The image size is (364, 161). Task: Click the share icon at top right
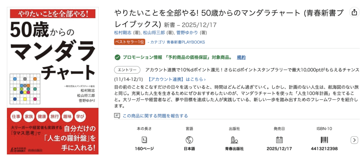(354, 12)
